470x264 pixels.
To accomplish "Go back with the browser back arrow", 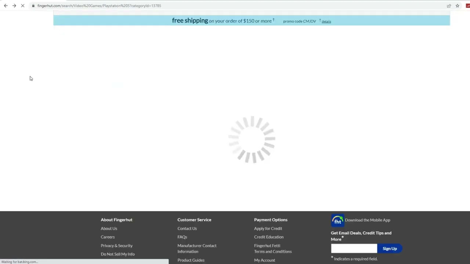I will click(6, 6).
